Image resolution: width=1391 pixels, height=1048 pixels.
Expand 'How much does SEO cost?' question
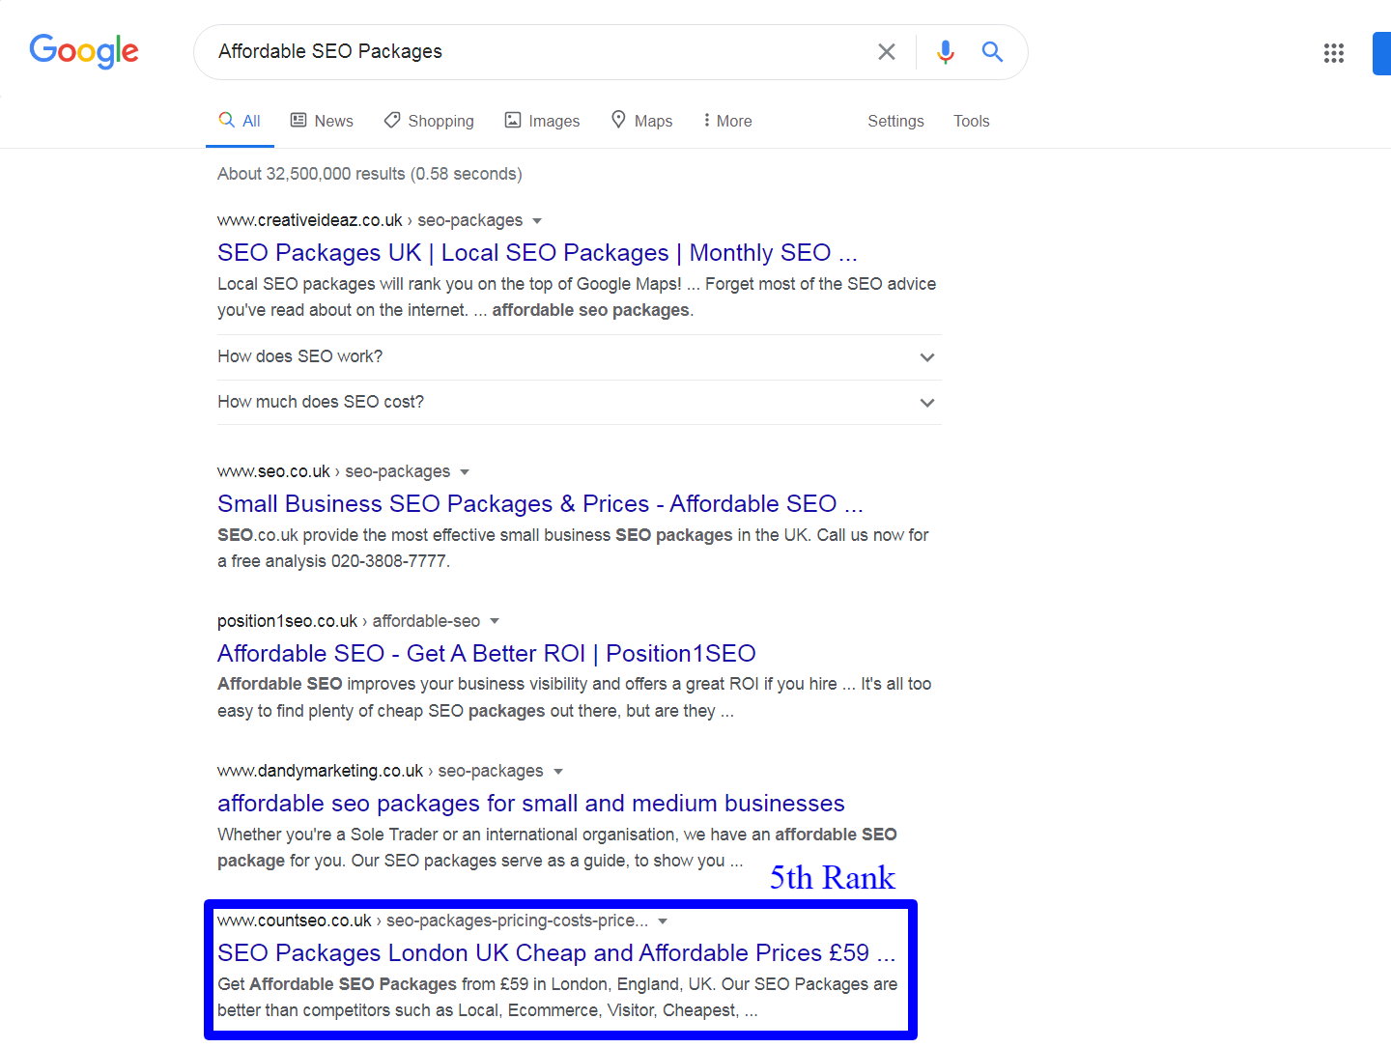click(579, 402)
